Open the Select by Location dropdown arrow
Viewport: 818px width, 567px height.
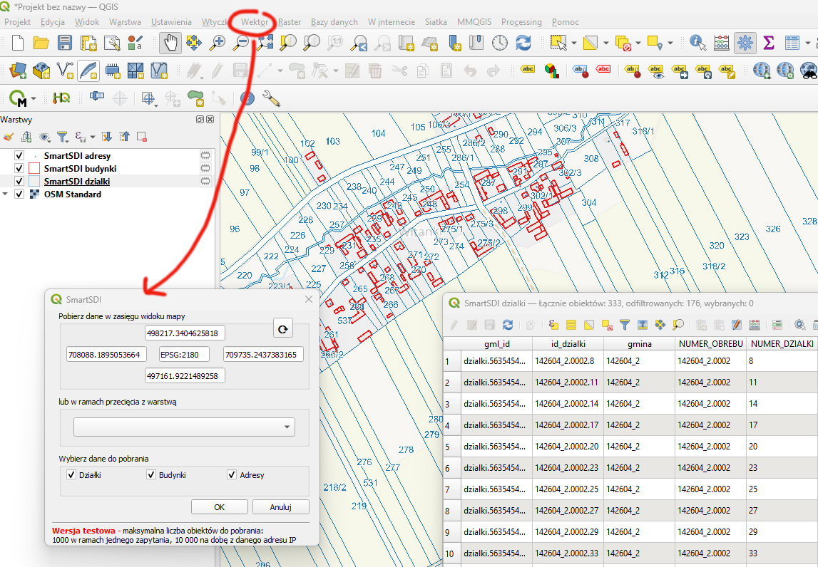point(670,43)
